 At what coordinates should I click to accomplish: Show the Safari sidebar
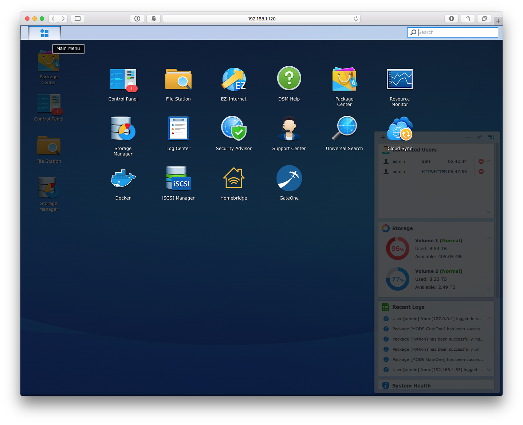coord(78,19)
